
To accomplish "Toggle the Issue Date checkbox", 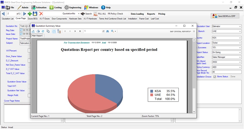I will point(21,34).
